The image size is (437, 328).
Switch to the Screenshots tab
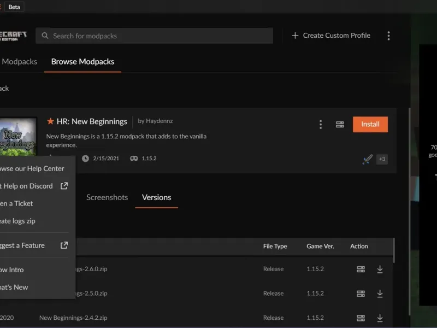pyautogui.click(x=107, y=197)
